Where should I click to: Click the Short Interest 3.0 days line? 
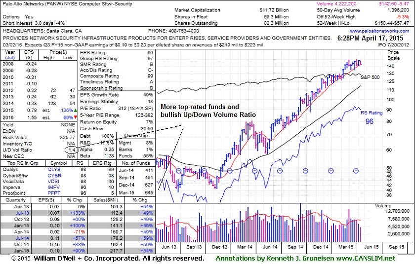tap(34, 23)
